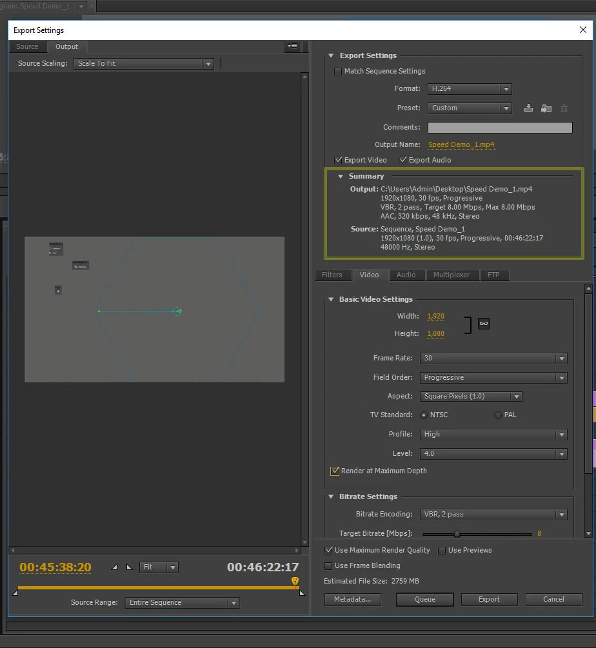Click the Delete Preset trash icon
The height and width of the screenshot is (648, 596).
point(564,108)
